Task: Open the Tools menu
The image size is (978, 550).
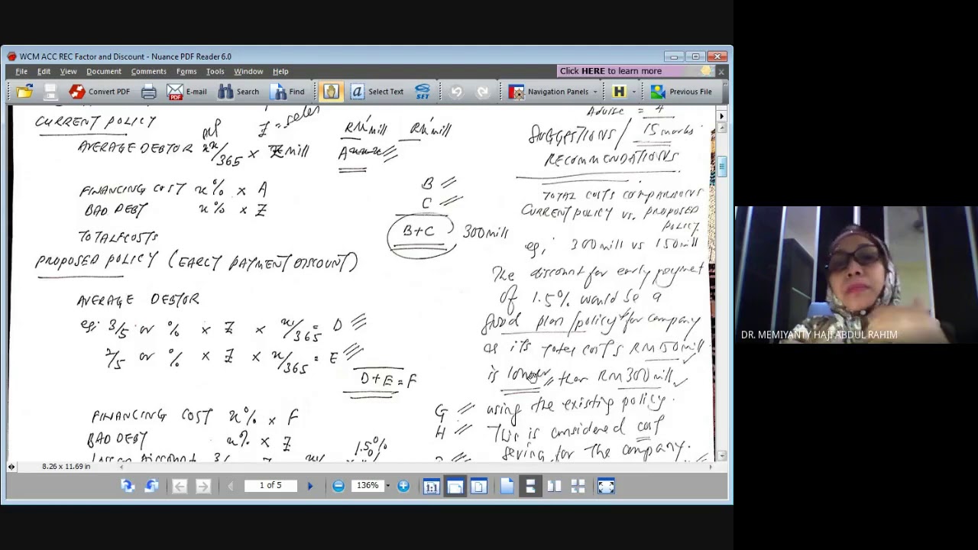Action: [215, 71]
